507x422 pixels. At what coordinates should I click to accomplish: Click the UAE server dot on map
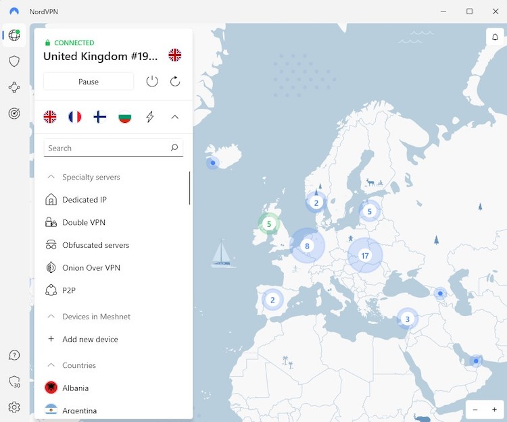pos(476,361)
